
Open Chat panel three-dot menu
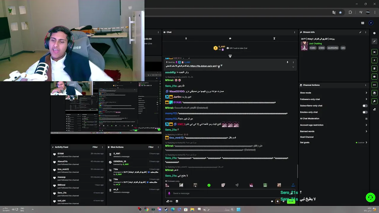(295, 32)
